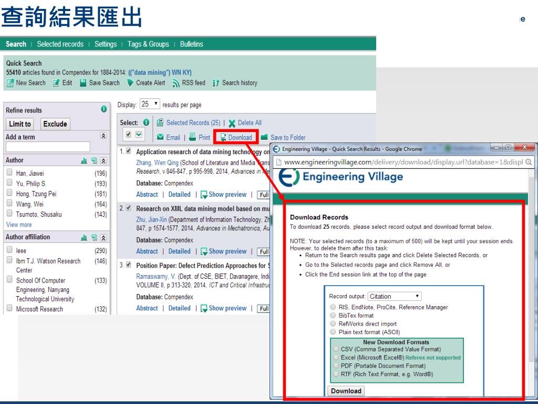This screenshot has height=404, width=538.
Task: Click the Engineering Village logo in popup
Action: click(340, 177)
